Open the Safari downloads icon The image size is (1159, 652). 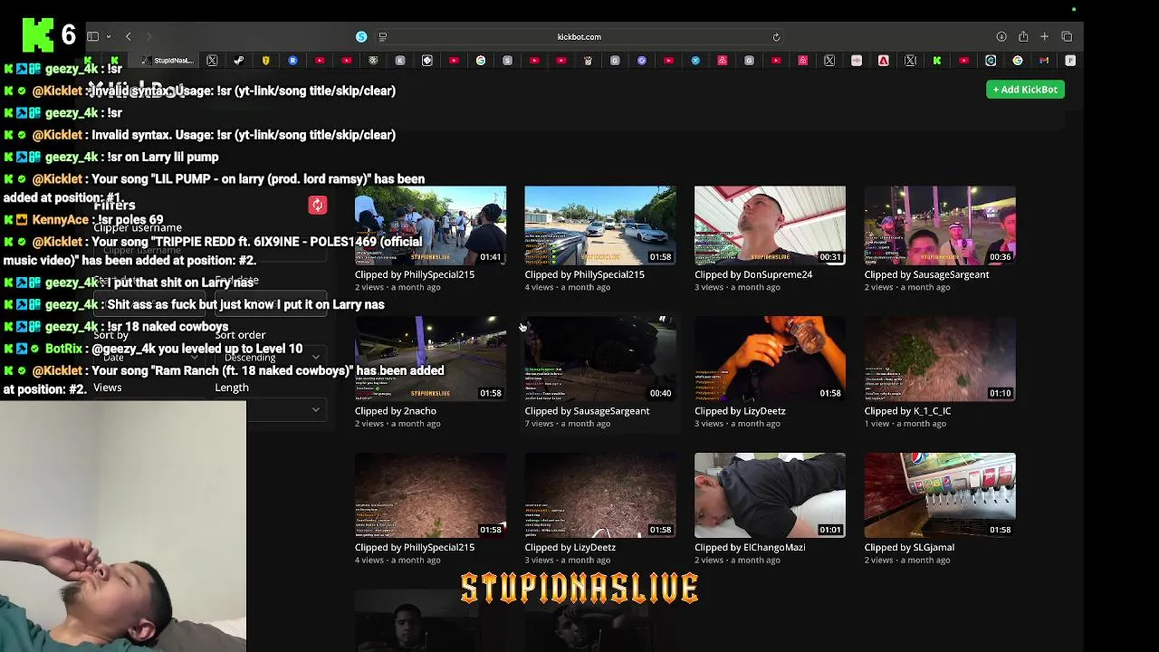pos(1001,36)
